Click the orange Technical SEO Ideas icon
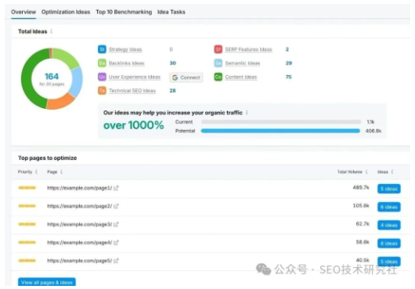415x289 pixels. pos(102,91)
